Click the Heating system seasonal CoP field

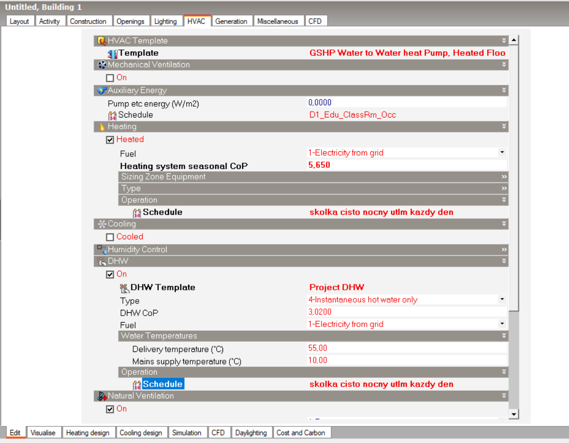tap(407, 165)
